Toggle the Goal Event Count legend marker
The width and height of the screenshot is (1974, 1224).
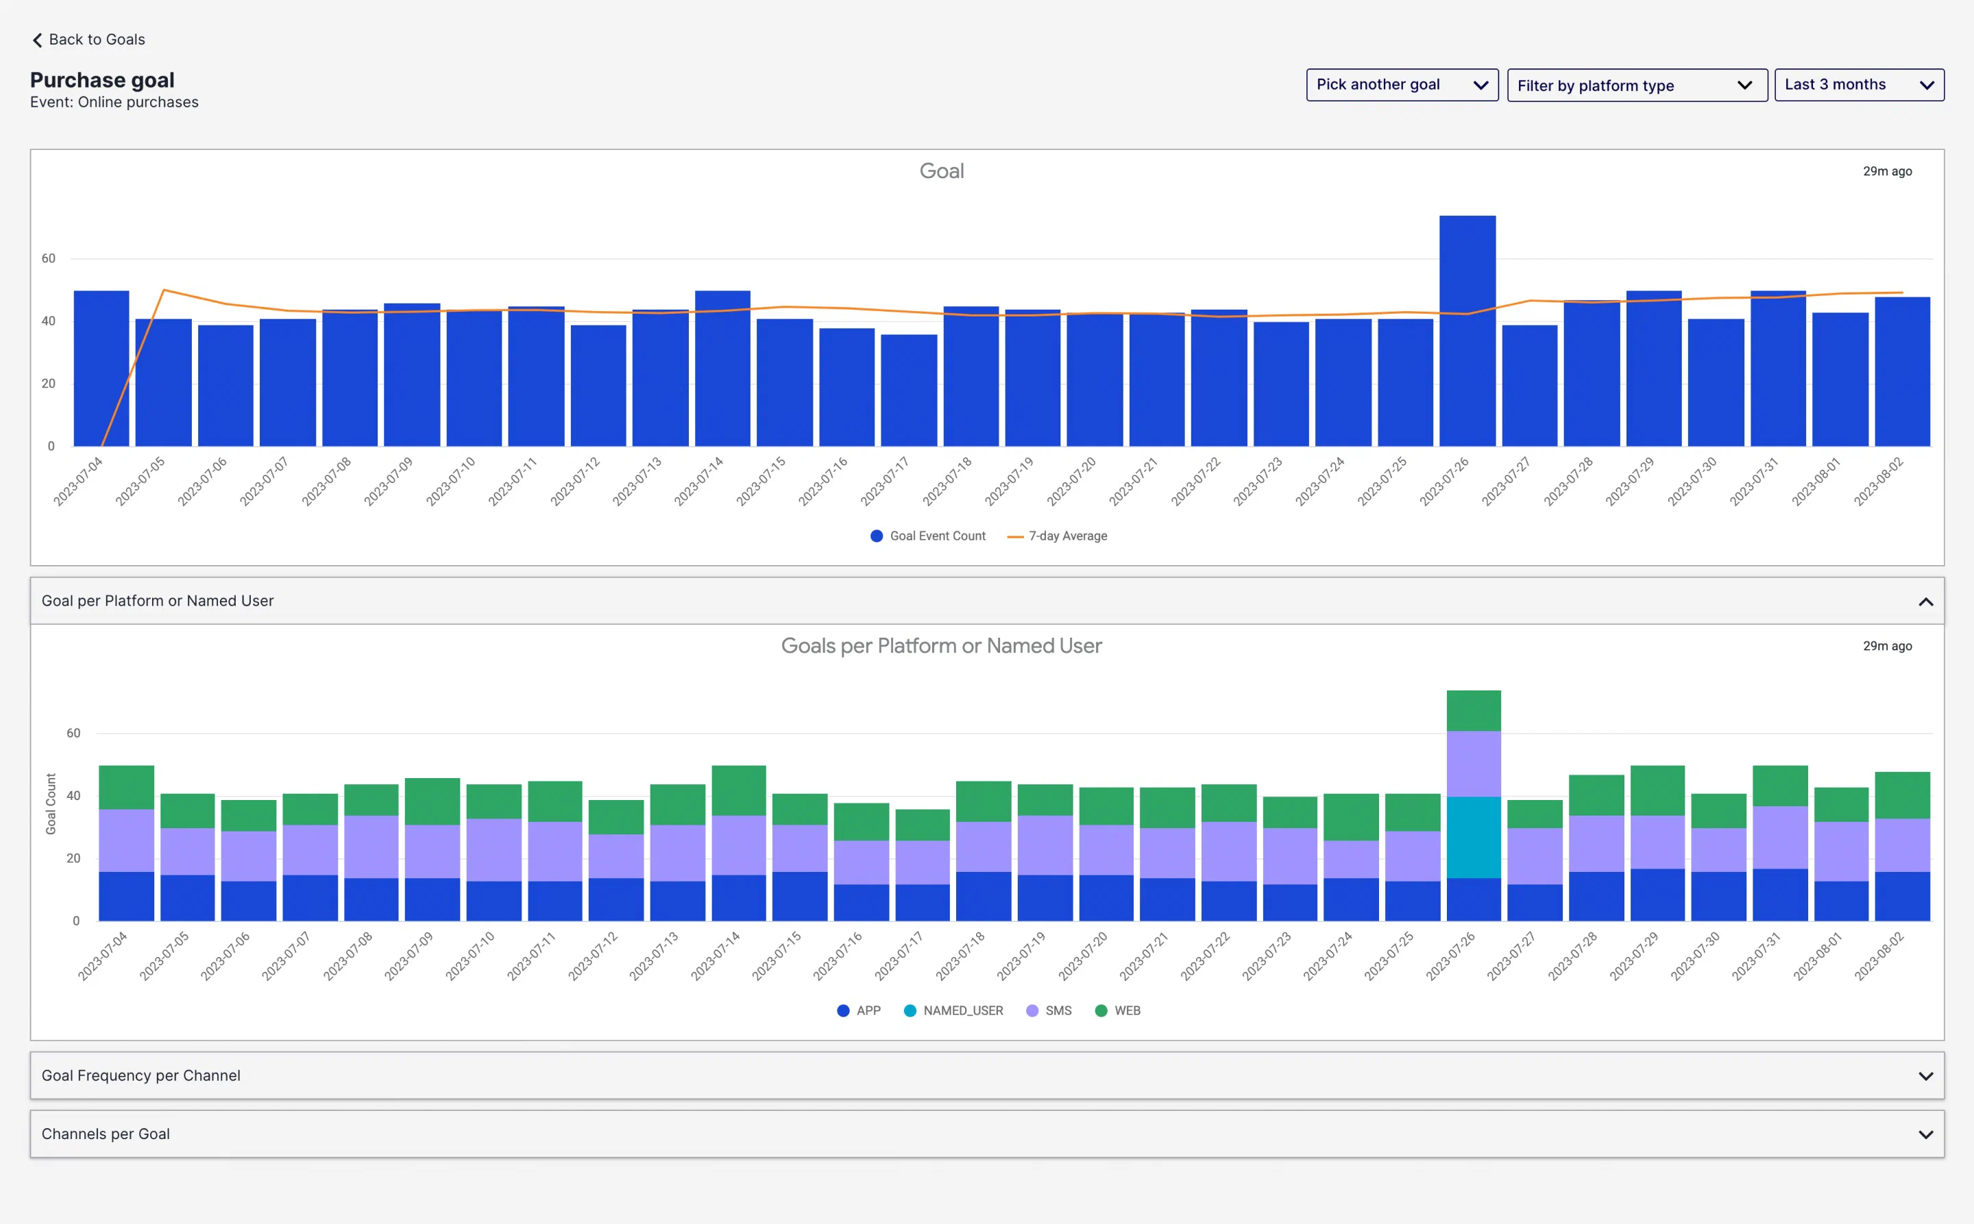click(x=877, y=536)
